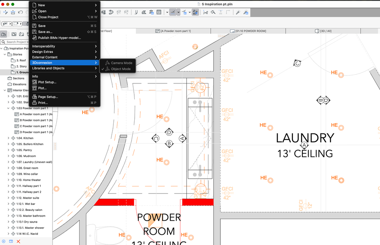Image resolution: width=380 pixels, height=245 pixels.
Task: Switch to 01.10 POWDER ROOM tab
Action: tap(248, 31)
